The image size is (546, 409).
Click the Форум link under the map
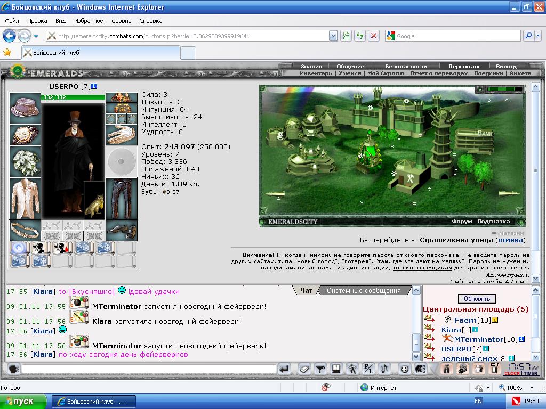coord(462,222)
